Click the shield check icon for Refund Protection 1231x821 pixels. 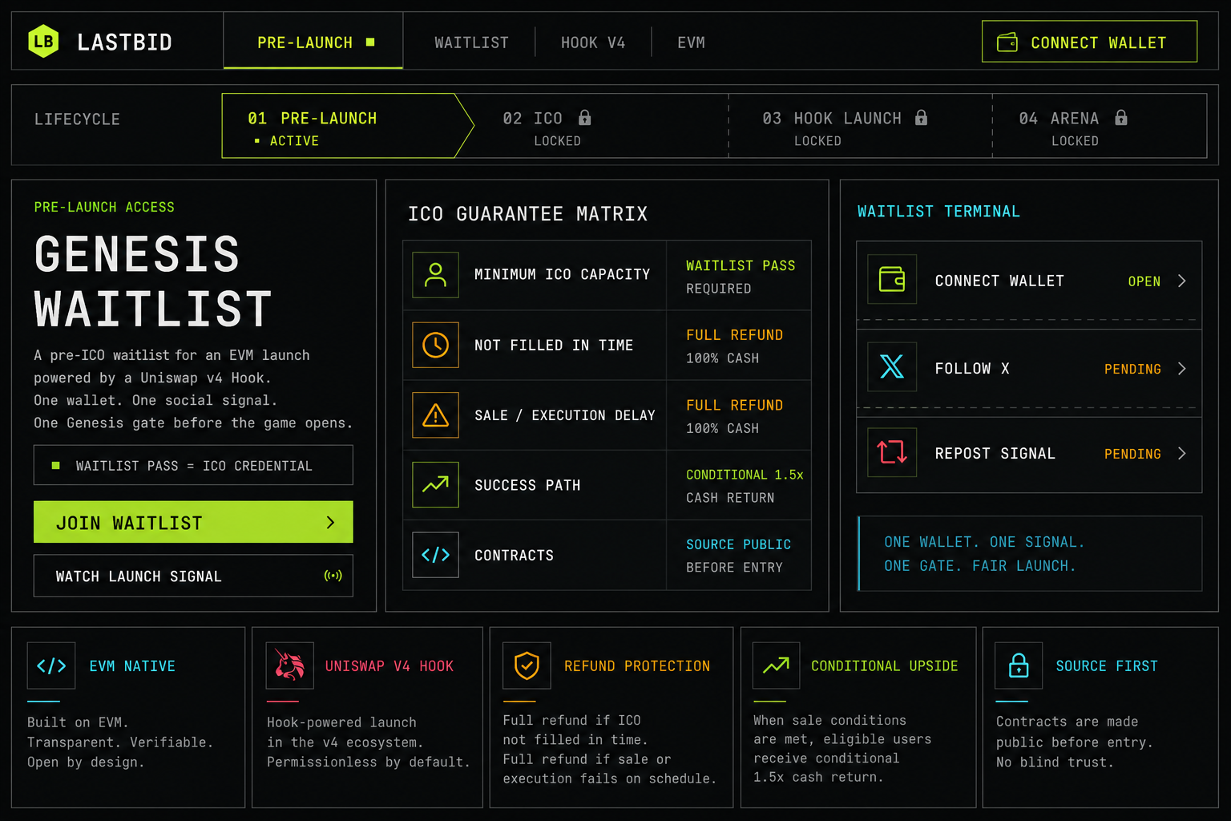click(x=527, y=665)
